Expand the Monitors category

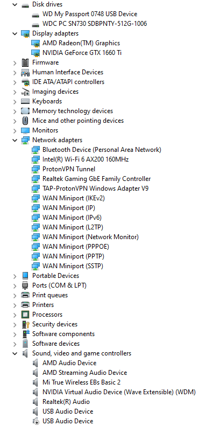pyautogui.click(x=15, y=131)
